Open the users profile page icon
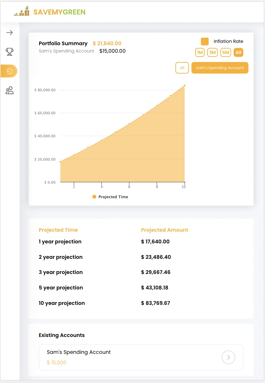The width and height of the screenshot is (265, 383). (10, 90)
